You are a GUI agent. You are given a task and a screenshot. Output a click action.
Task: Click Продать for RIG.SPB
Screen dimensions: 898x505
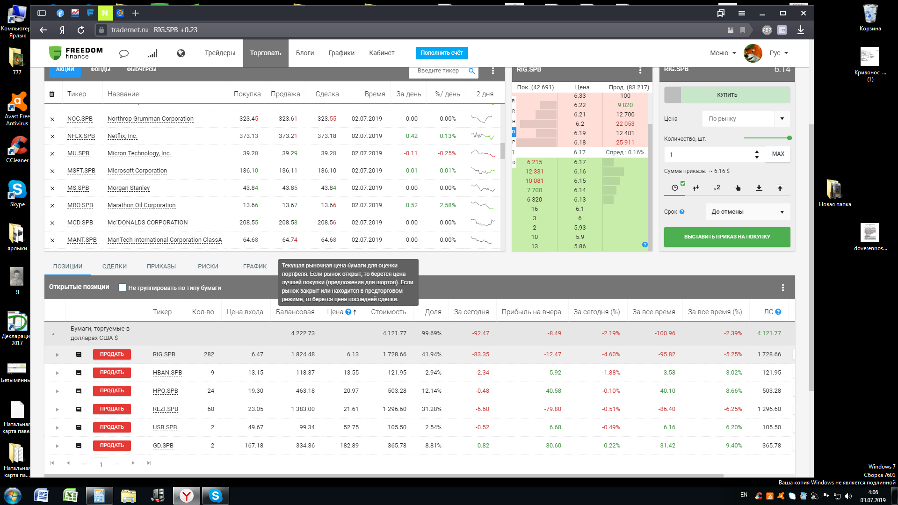(112, 354)
